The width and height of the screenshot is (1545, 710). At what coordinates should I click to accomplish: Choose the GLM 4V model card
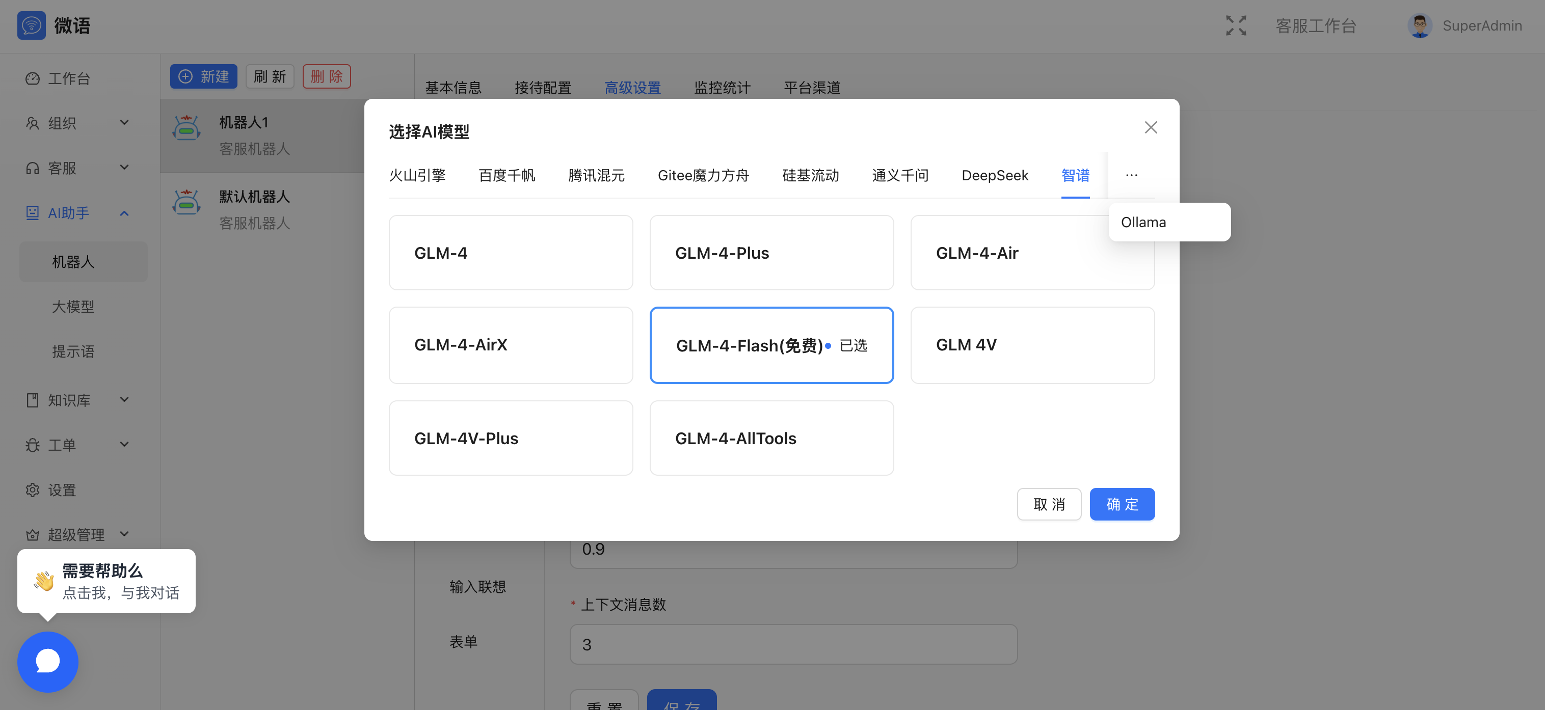coord(1032,345)
